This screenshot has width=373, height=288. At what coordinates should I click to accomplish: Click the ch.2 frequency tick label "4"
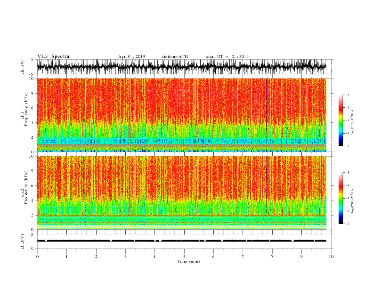33,200
